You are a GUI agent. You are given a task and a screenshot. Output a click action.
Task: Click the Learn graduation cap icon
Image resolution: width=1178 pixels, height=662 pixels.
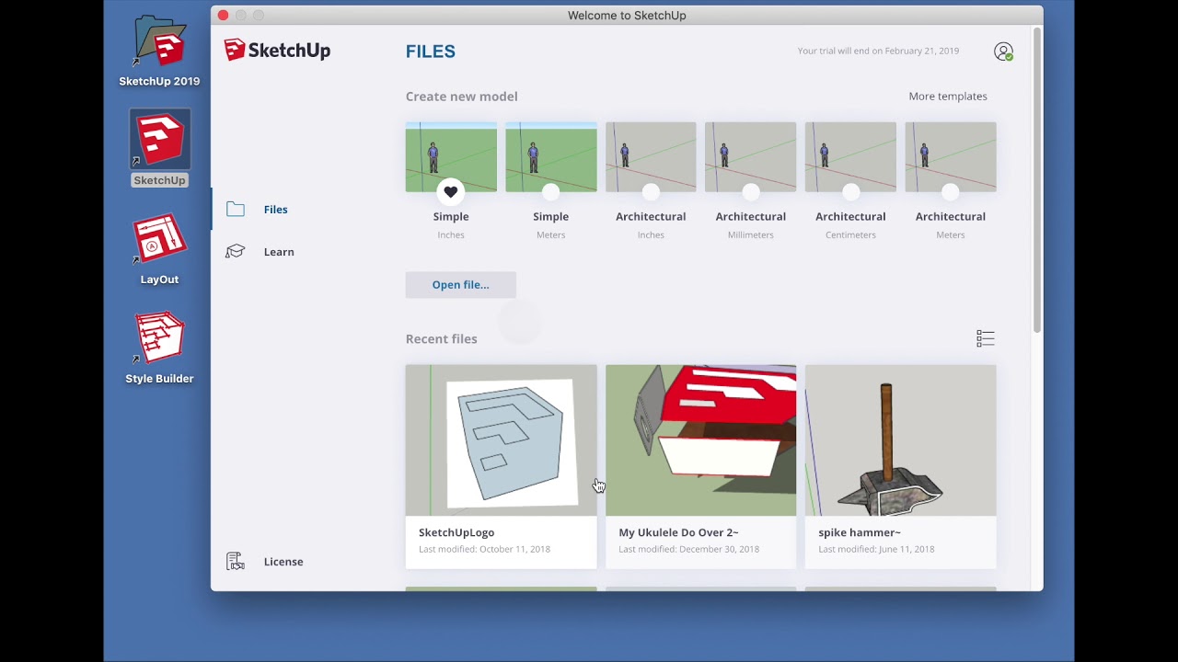[x=236, y=252]
